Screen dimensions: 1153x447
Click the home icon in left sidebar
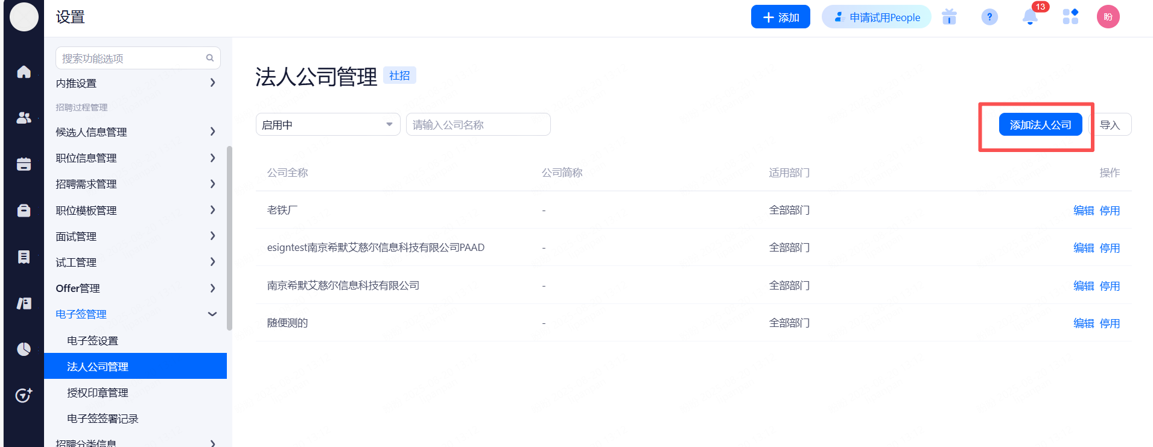[x=24, y=72]
